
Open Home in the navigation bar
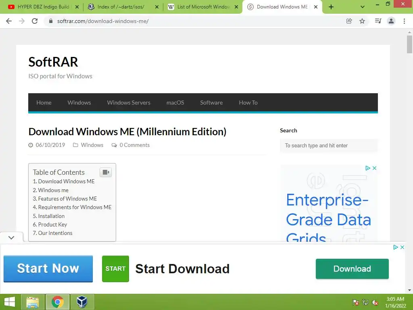pyautogui.click(x=44, y=103)
